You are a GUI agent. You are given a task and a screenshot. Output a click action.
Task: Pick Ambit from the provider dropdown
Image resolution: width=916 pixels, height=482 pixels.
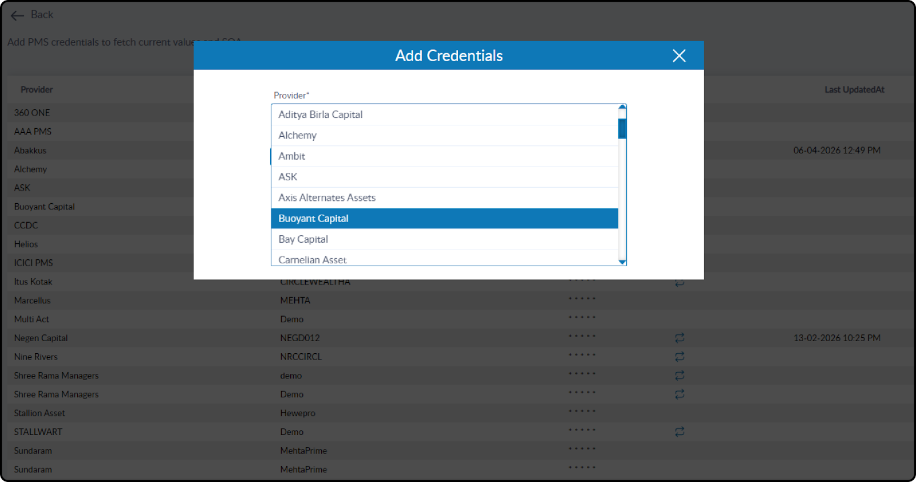pos(444,156)
